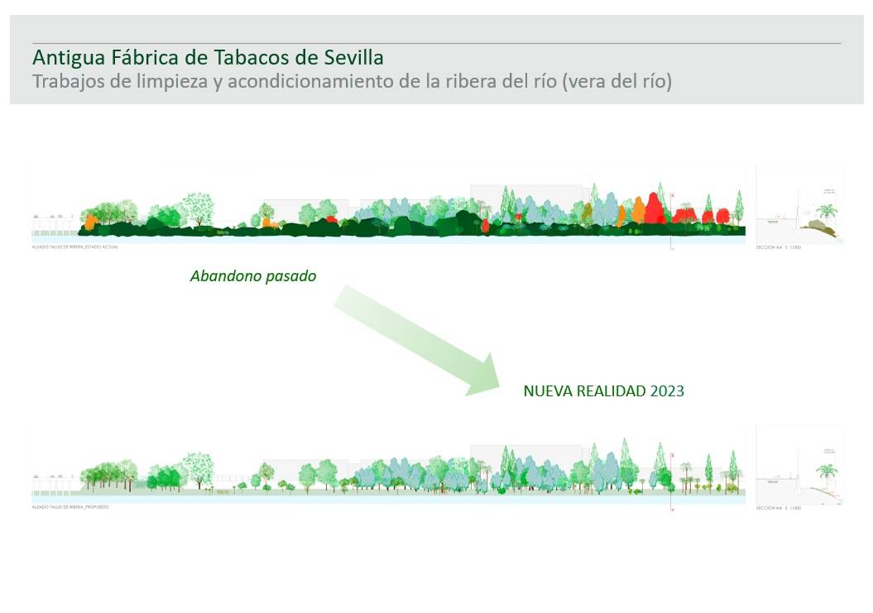Click the 'PROPUESTO' elevation caption

click(x=70, y=506)
